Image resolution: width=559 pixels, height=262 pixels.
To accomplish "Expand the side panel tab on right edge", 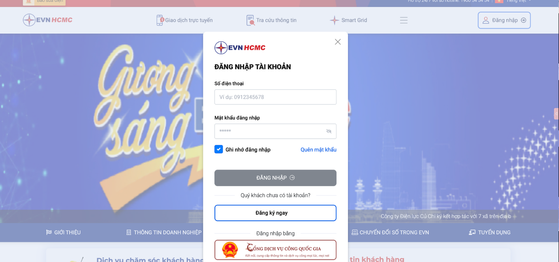I will [556, 114].
